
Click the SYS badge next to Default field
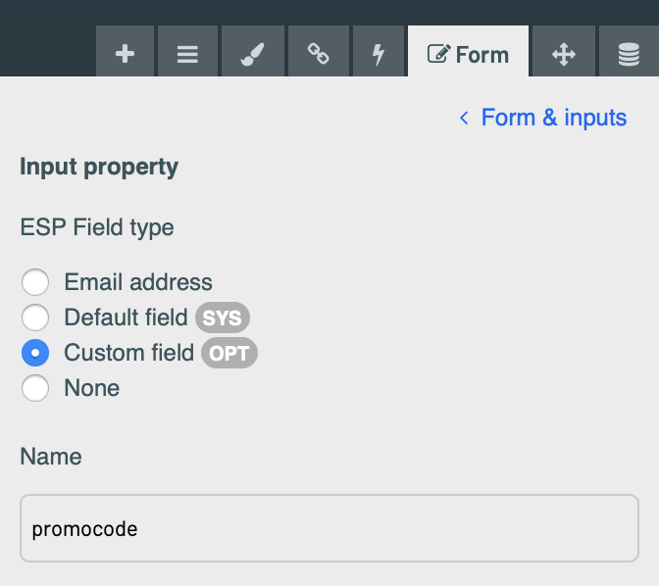223,317
